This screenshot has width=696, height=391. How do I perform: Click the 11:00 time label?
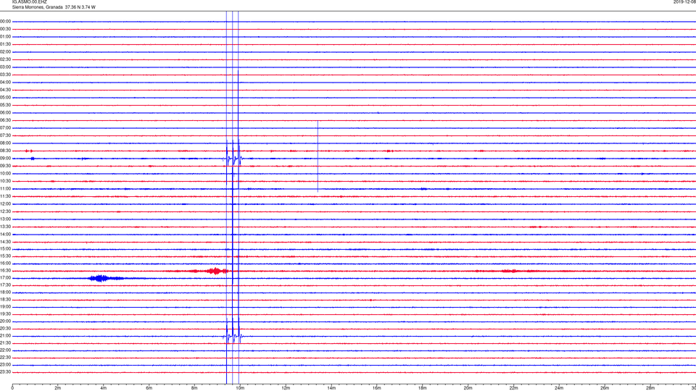pos(5,189)
